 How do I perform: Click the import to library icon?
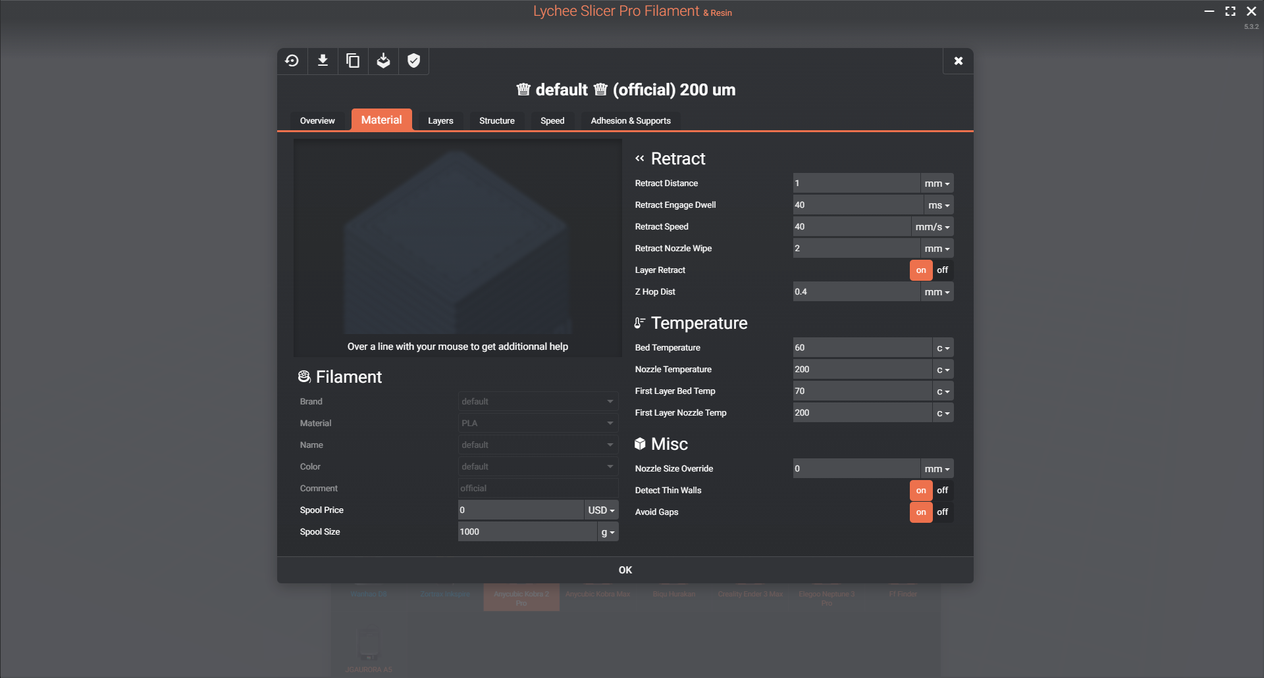[383, 61]
